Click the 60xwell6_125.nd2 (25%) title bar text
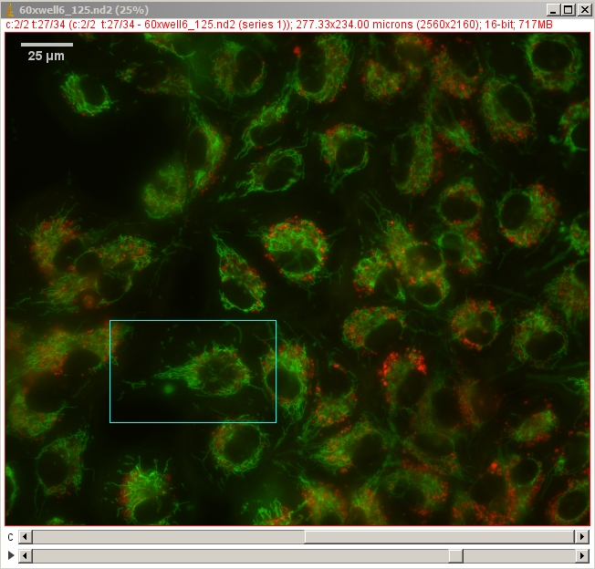The height and width of the screenshot is (569, 595). tap(84, 9)
